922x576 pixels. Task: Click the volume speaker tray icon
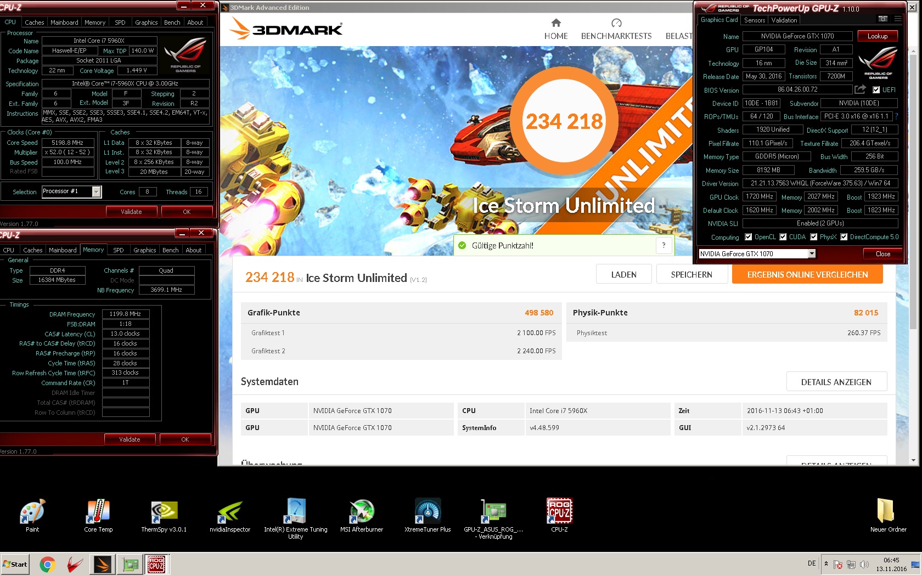(x=864, y=564)
